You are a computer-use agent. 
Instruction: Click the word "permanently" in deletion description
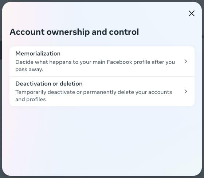point(100,92)
